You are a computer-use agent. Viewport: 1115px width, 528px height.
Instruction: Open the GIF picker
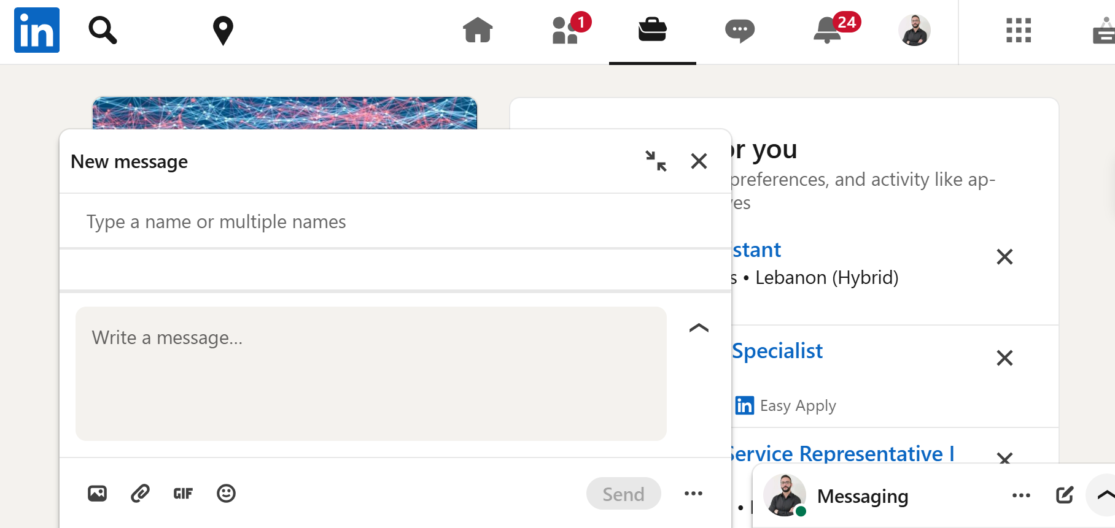coord(183,494)
